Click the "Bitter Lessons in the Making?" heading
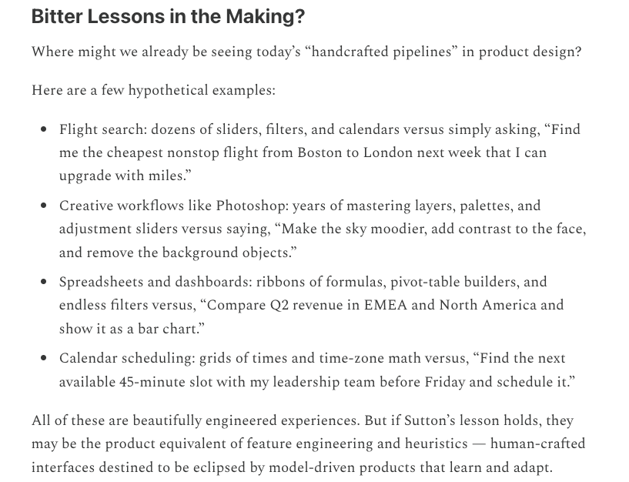The width and height of the screenshot is (629, 482). (x=168, y=18)
